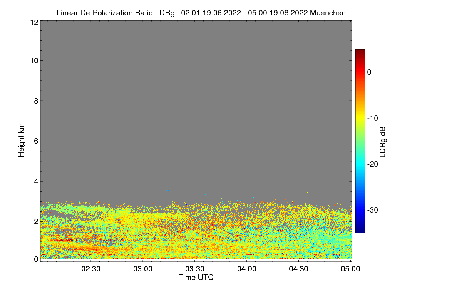Click the '10' height axis tick label
462x308 pixels.
tap(33, 60)
